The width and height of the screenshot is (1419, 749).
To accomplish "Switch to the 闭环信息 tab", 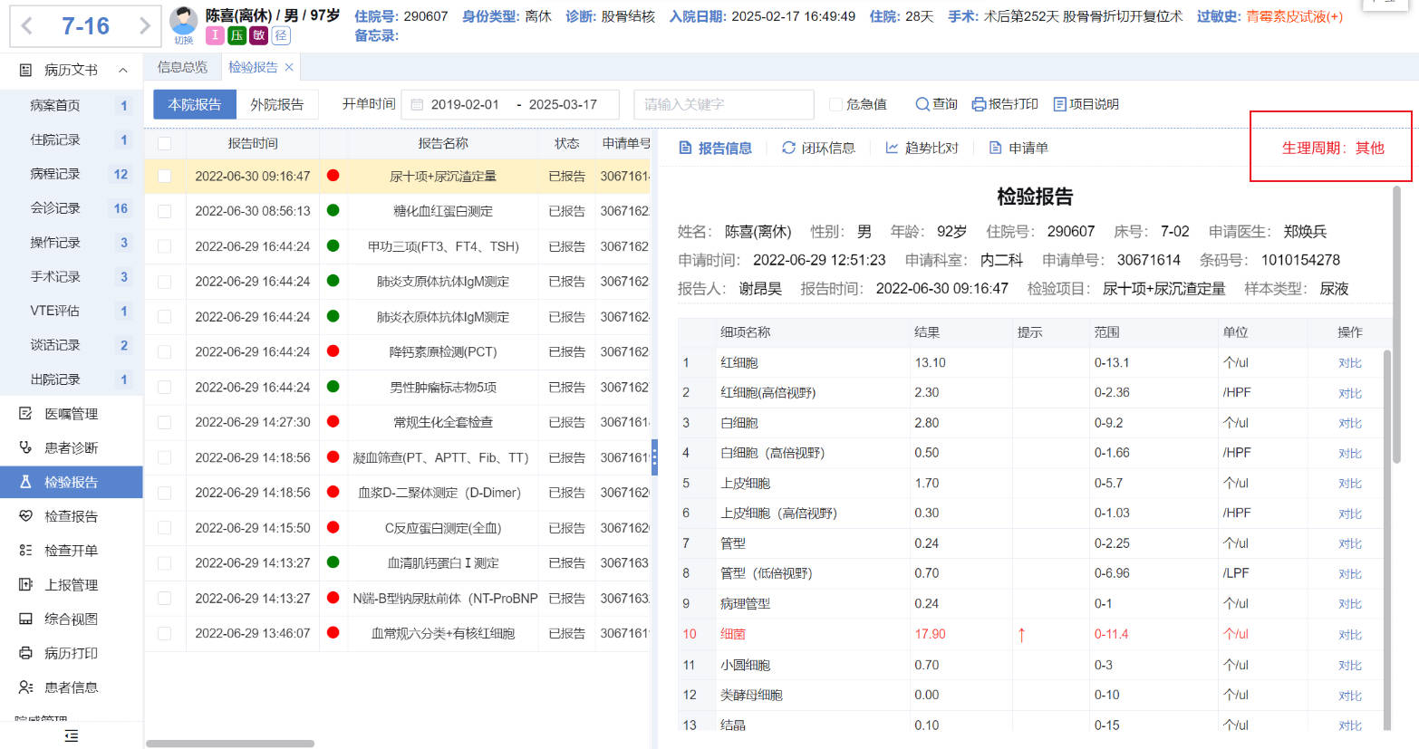I will [818, 148].
